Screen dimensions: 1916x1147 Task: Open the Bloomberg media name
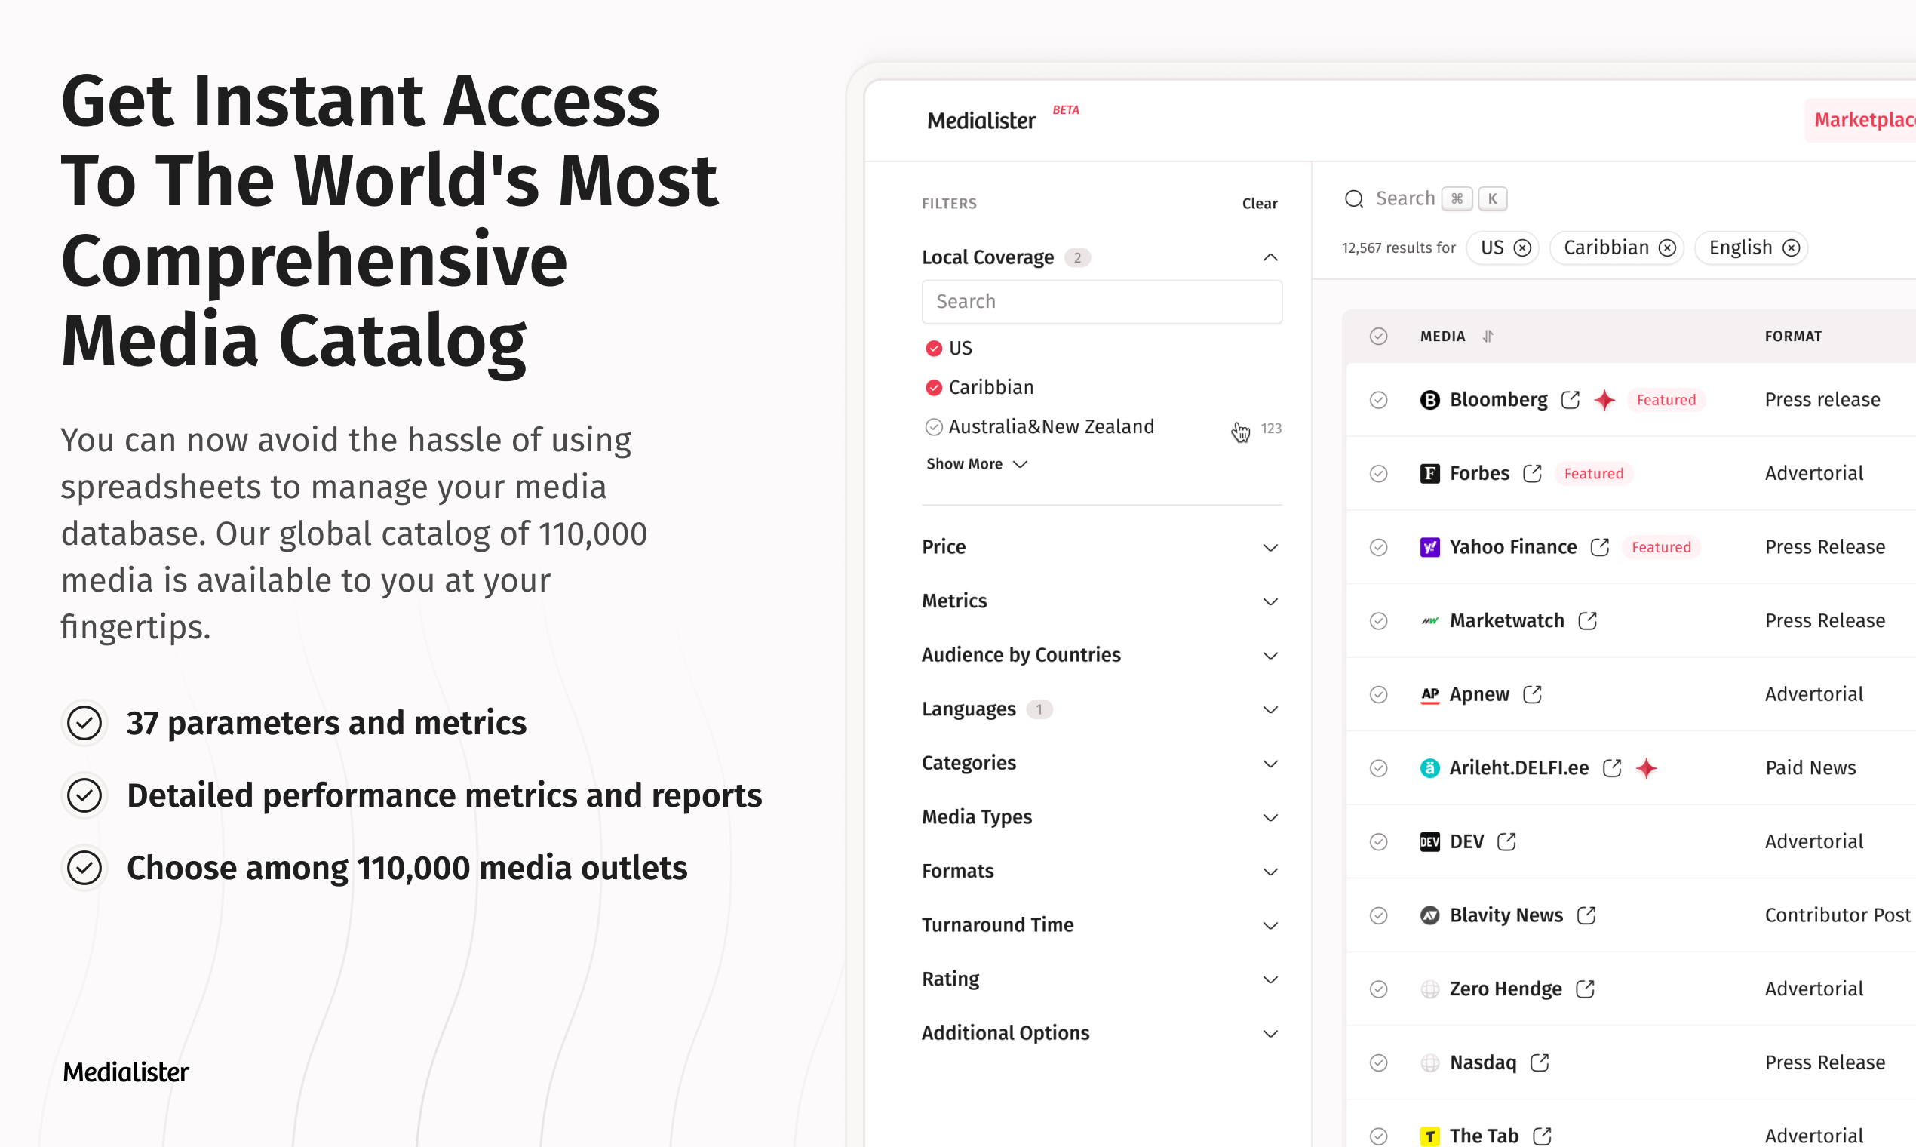tap(1498, 400)
